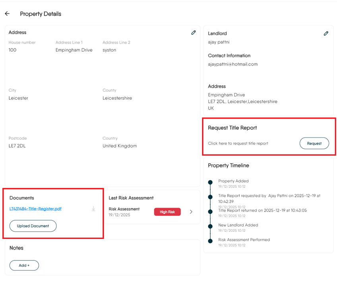
Task: Click the New Landlord Added timeline dot
Action: [x=211, y=226]
